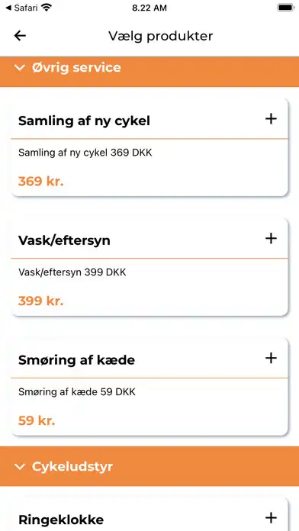Tap the Wi-Fi status icon
The width and height of the screenshot is (299, 531).
47,8
